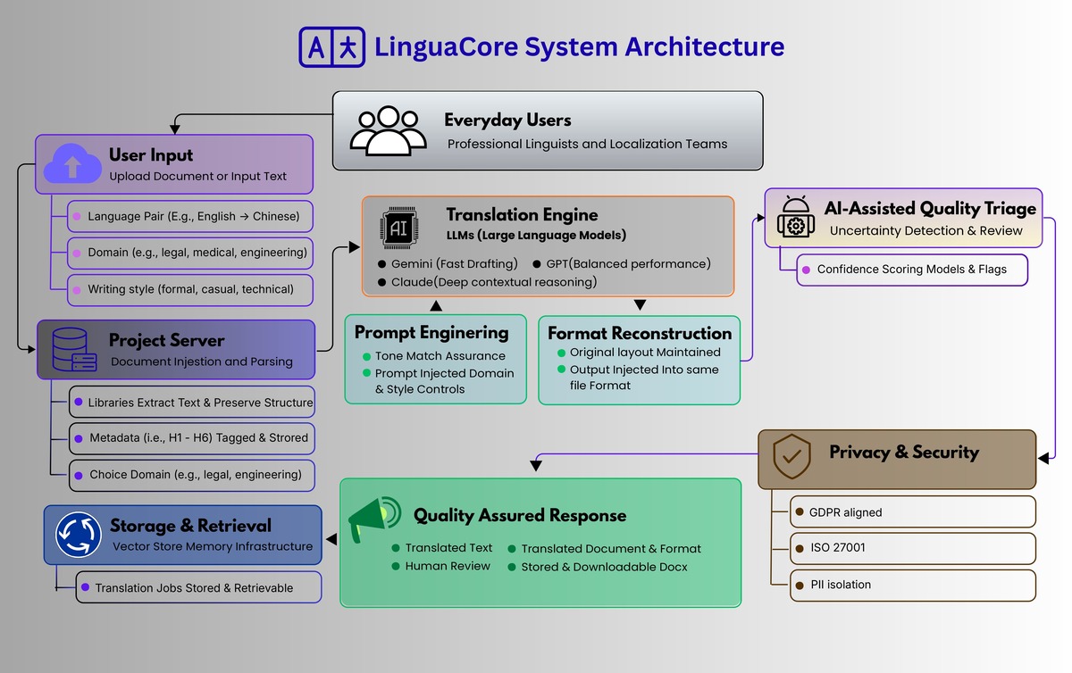Click the robot icon on AI-Assisted Quality Triage
The image size is (1072, 673).
pos(793,214)
